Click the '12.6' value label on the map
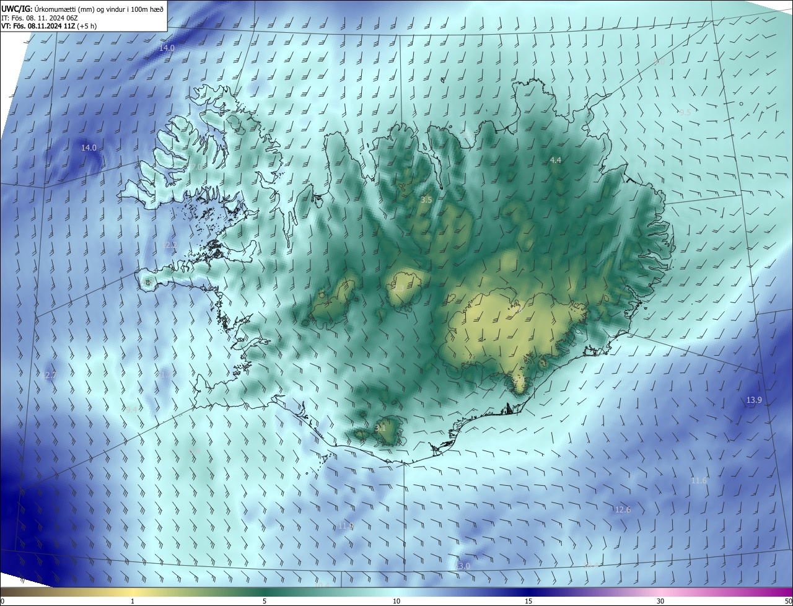The width and height of the screenshot is (793, 606). pyautogui.click(x=623, y=509)
